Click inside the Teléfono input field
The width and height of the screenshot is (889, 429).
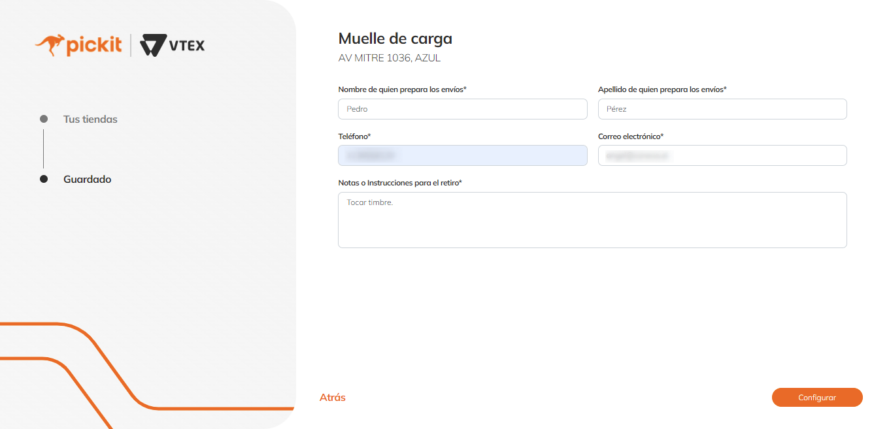pos(462,155)
